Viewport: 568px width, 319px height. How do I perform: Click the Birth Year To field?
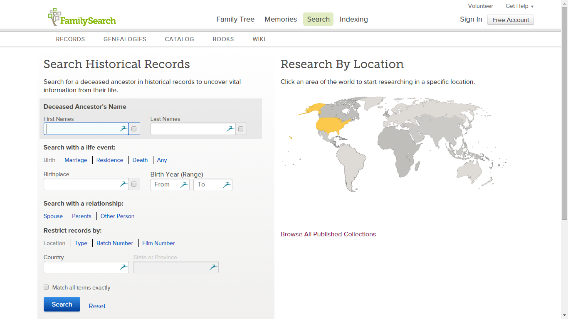213,185
